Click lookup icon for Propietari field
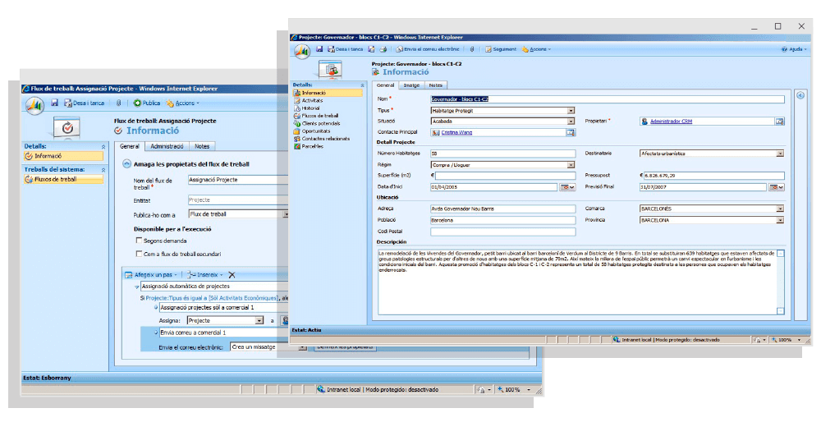This screenshot has width=821, height=422. point(780,122)
